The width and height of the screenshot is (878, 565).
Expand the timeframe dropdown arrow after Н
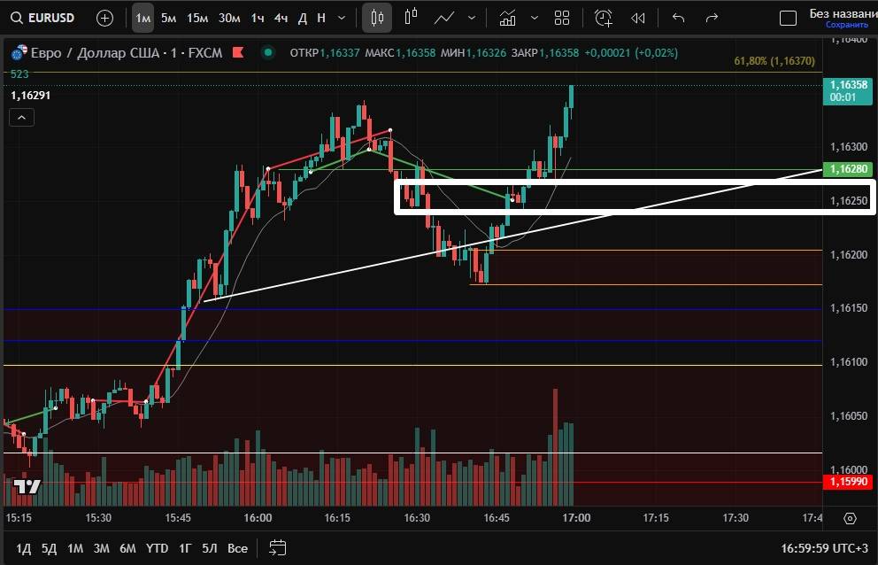click(x=343, y=18)
